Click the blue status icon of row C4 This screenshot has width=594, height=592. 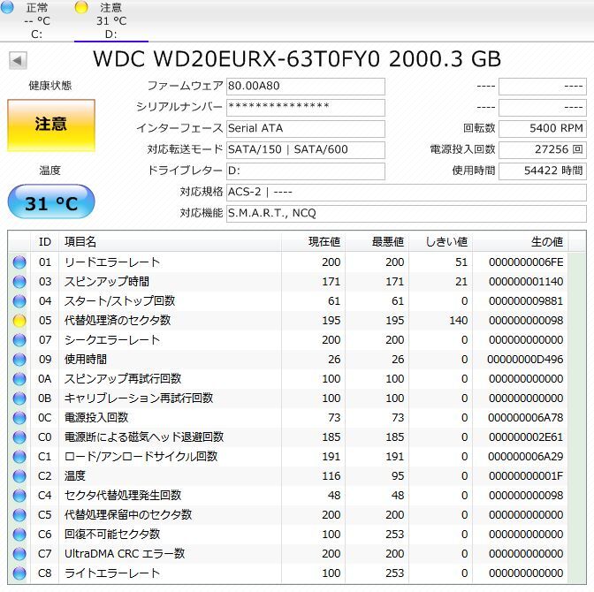pyautogui.click(x=19, y=496)
